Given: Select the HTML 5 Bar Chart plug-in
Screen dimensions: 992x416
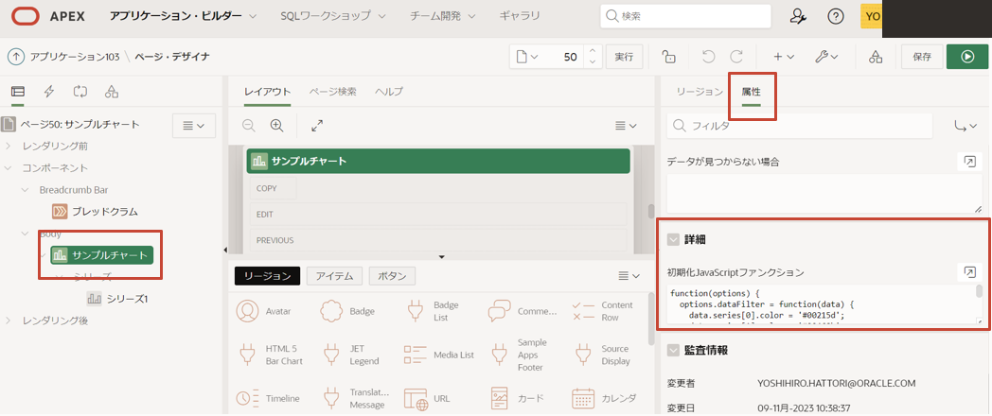Looking at the screenshot, I should click(x=269, y=355).
